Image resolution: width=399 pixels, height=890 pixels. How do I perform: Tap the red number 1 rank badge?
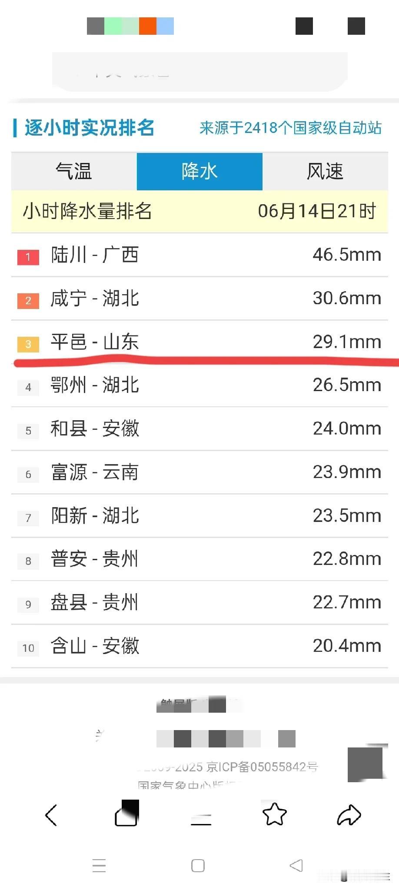click(28, 257)
